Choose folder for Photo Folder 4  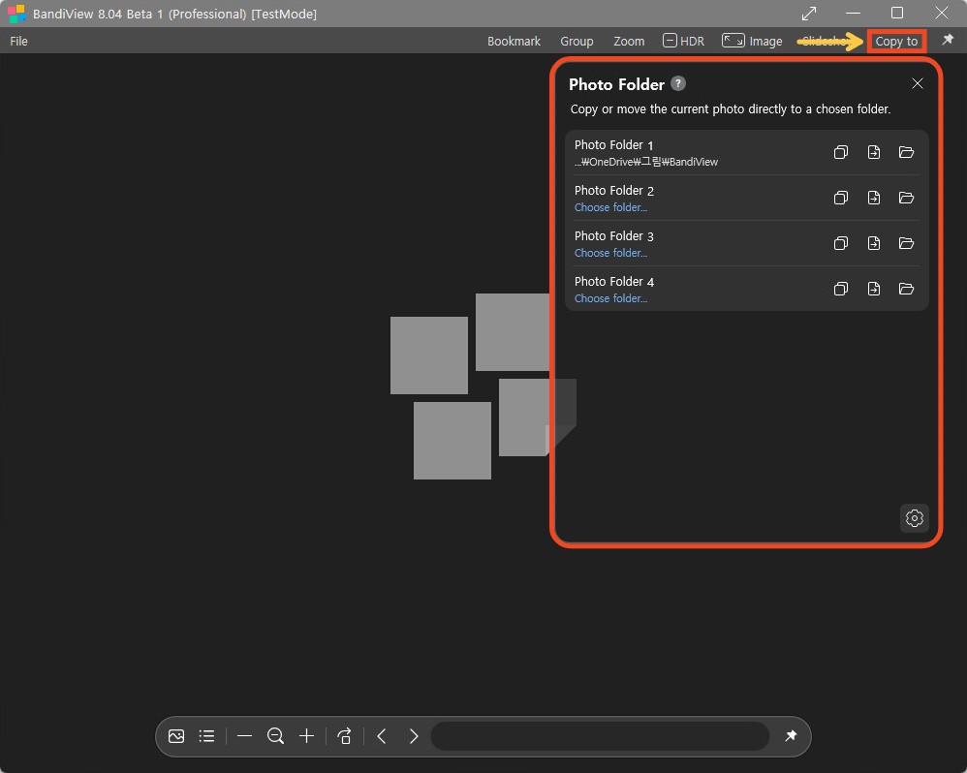pos(610,298)
